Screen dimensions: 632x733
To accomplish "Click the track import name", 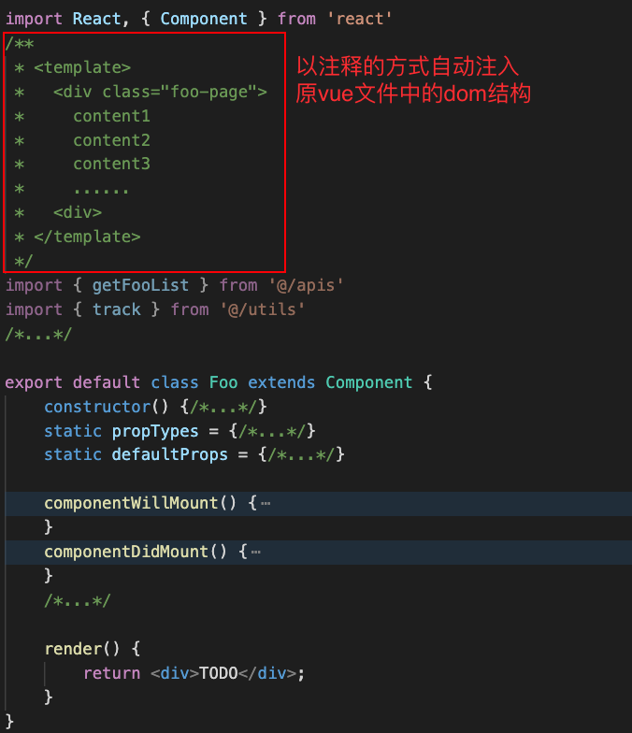I will coord(116,309).
